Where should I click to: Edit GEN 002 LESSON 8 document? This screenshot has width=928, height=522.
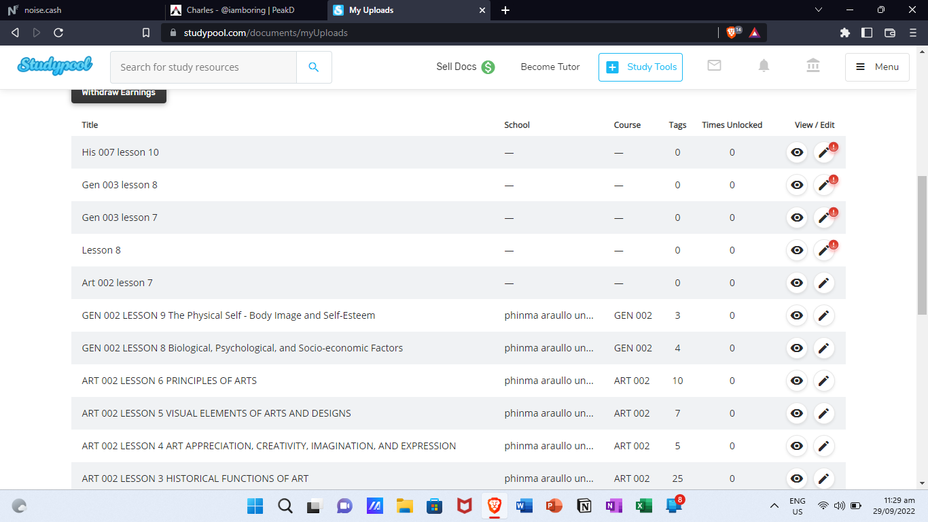coord(824,348)
